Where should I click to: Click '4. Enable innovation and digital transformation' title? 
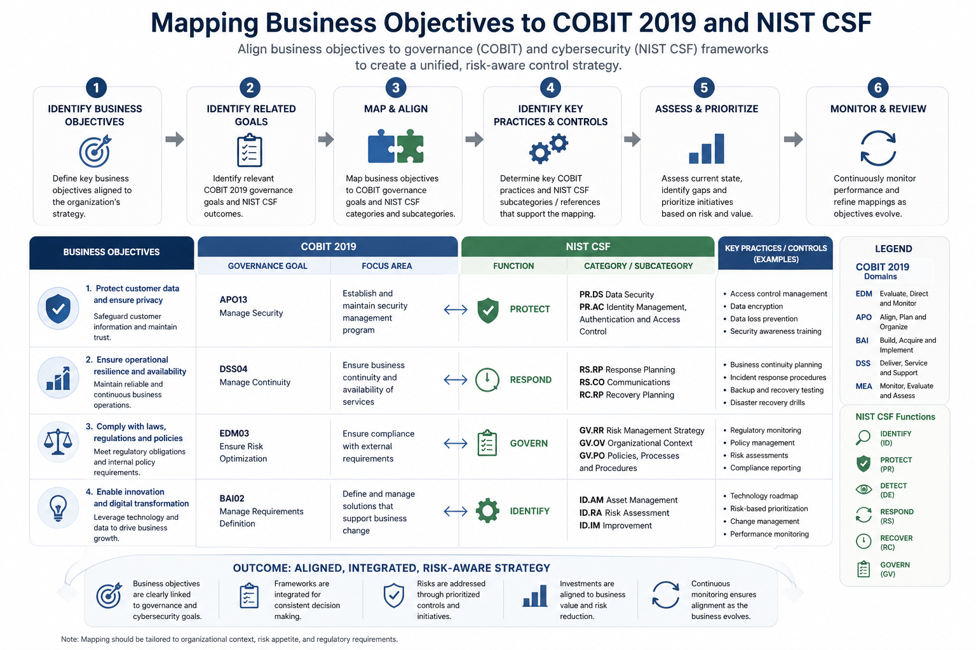(x=137, y=498)
